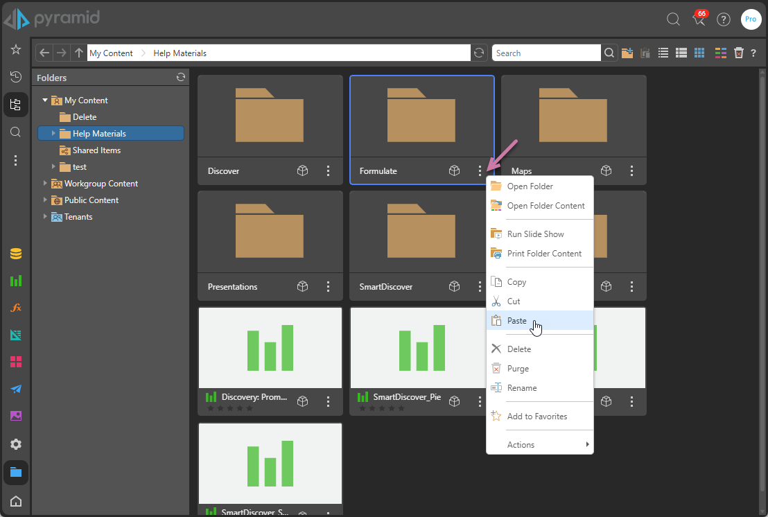Select Paste from the context menu
Viewport: 768px width, 517px height.
tap(517, 321)
